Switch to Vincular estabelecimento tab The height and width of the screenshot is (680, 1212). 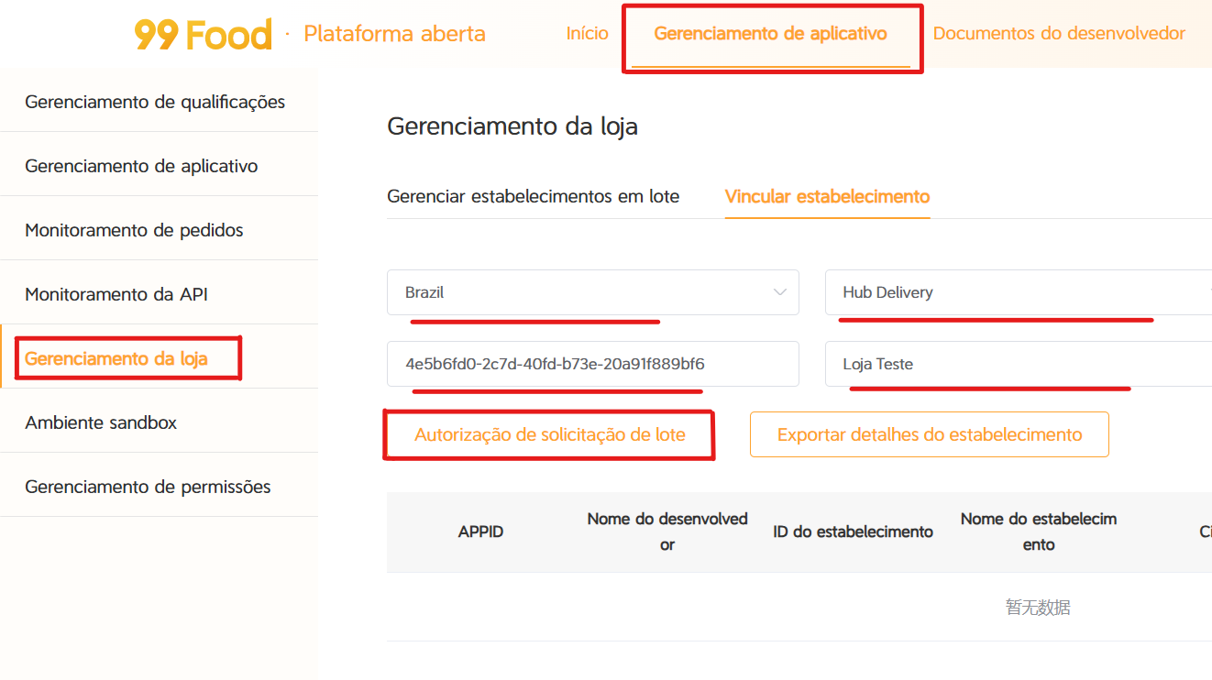pyautogui.click(x=827, y=196)
